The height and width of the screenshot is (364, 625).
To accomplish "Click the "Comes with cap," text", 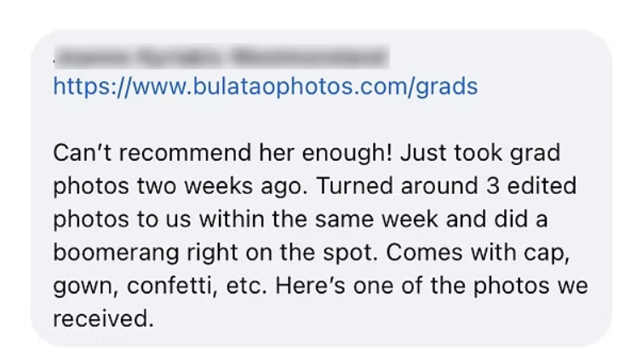I will coord(478,253).
